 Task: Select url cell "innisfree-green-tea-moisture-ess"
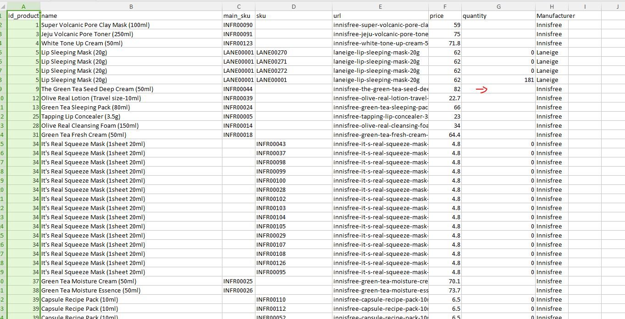(x=381, y=290)
